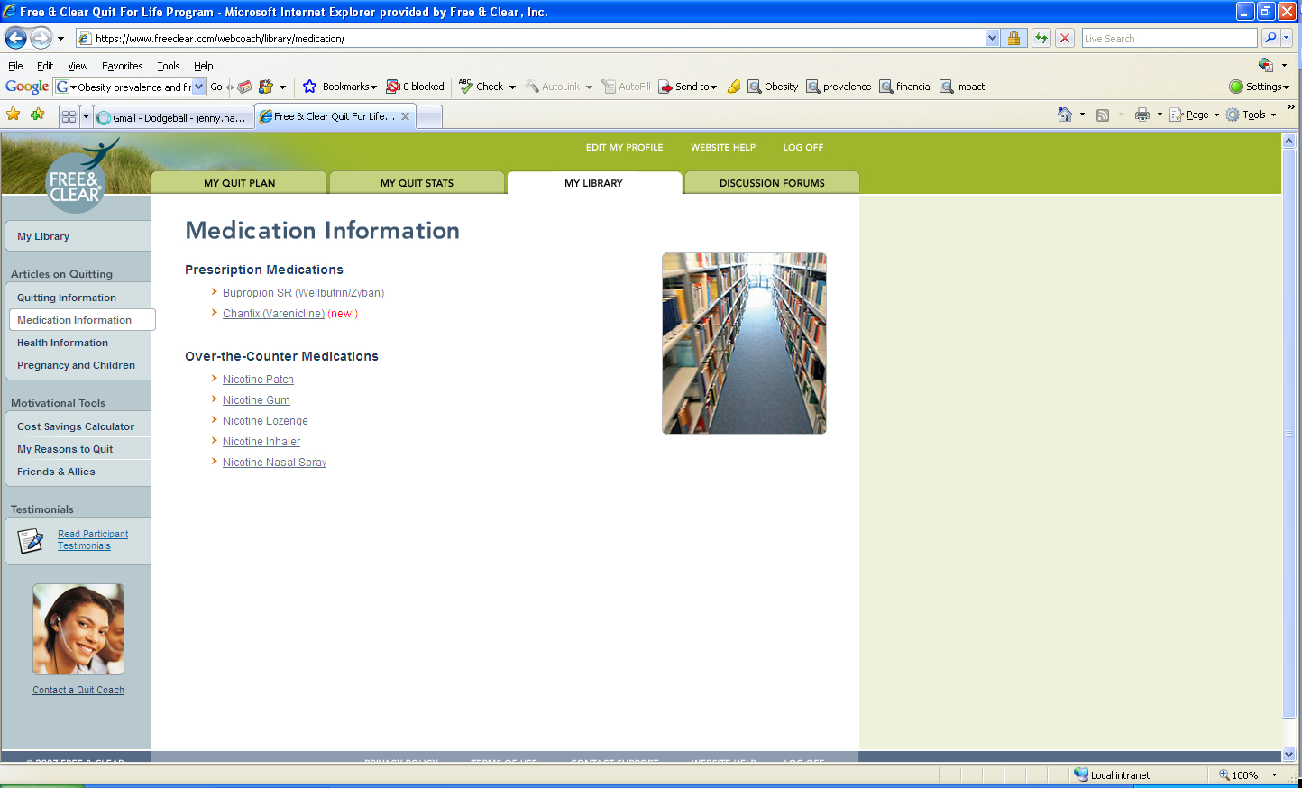Click the security lock icon in address bar
This screenshot has width=1302, height=788.
click(1013, 38)
